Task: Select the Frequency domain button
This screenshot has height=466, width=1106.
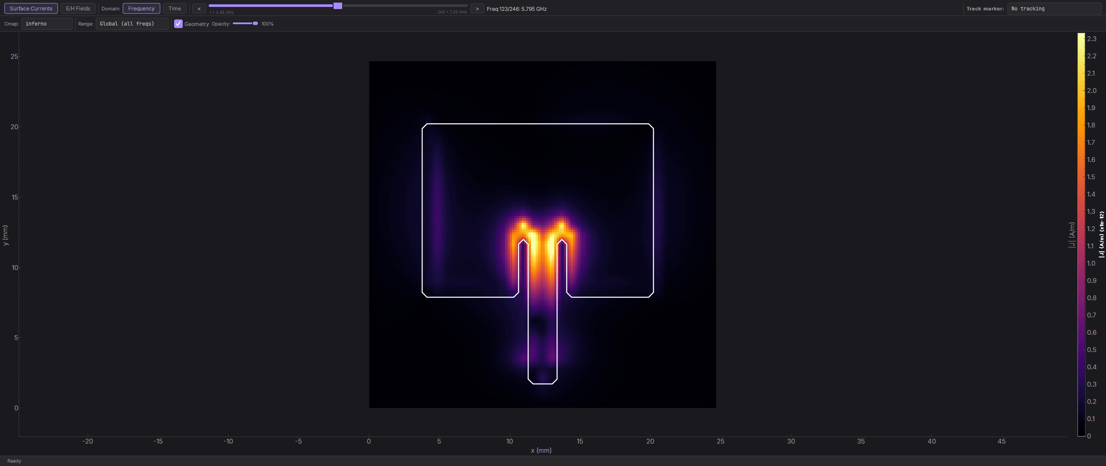Action: (x=141, y=9)
